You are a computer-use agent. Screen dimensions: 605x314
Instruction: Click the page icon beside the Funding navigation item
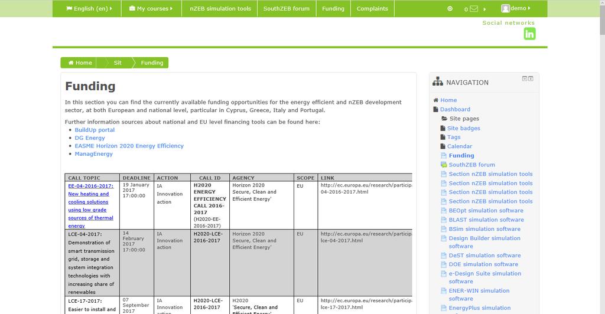coord(444,156)
